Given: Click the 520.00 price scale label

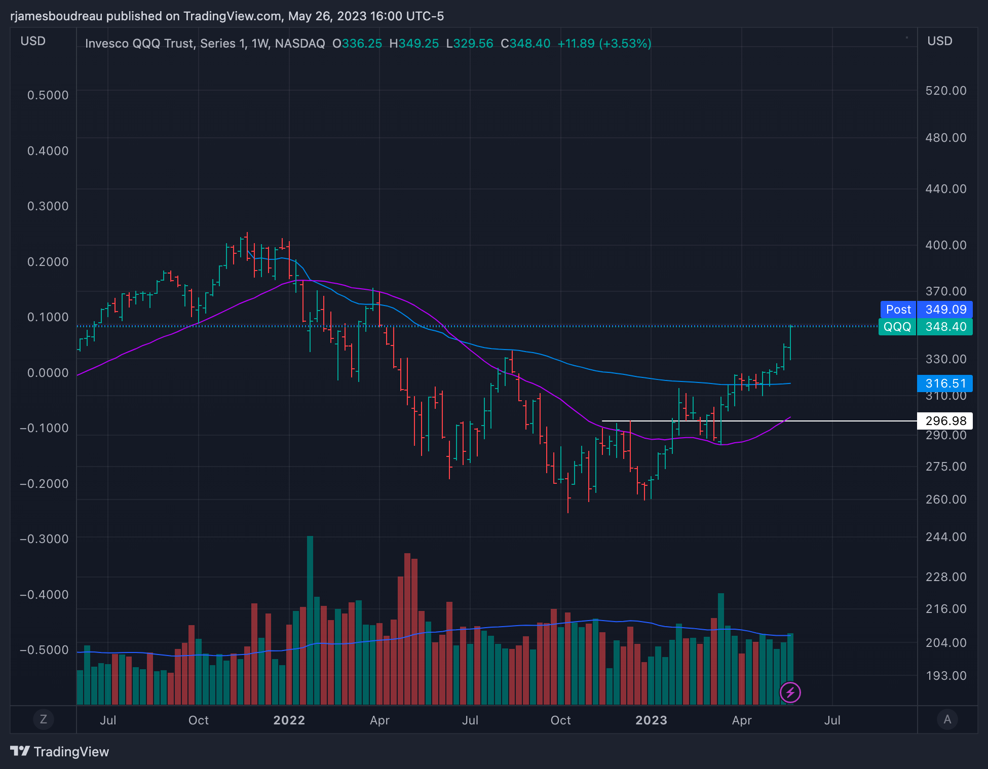Looking at the screenshot, I should pos(945,91).
